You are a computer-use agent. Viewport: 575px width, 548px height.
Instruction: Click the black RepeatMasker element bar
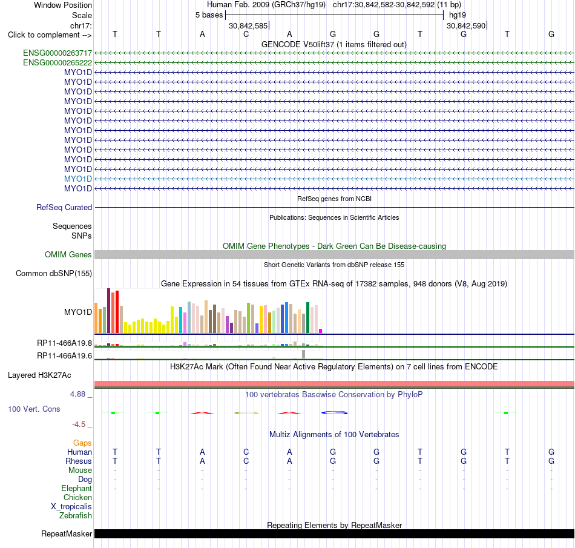[x=334, y=533]
